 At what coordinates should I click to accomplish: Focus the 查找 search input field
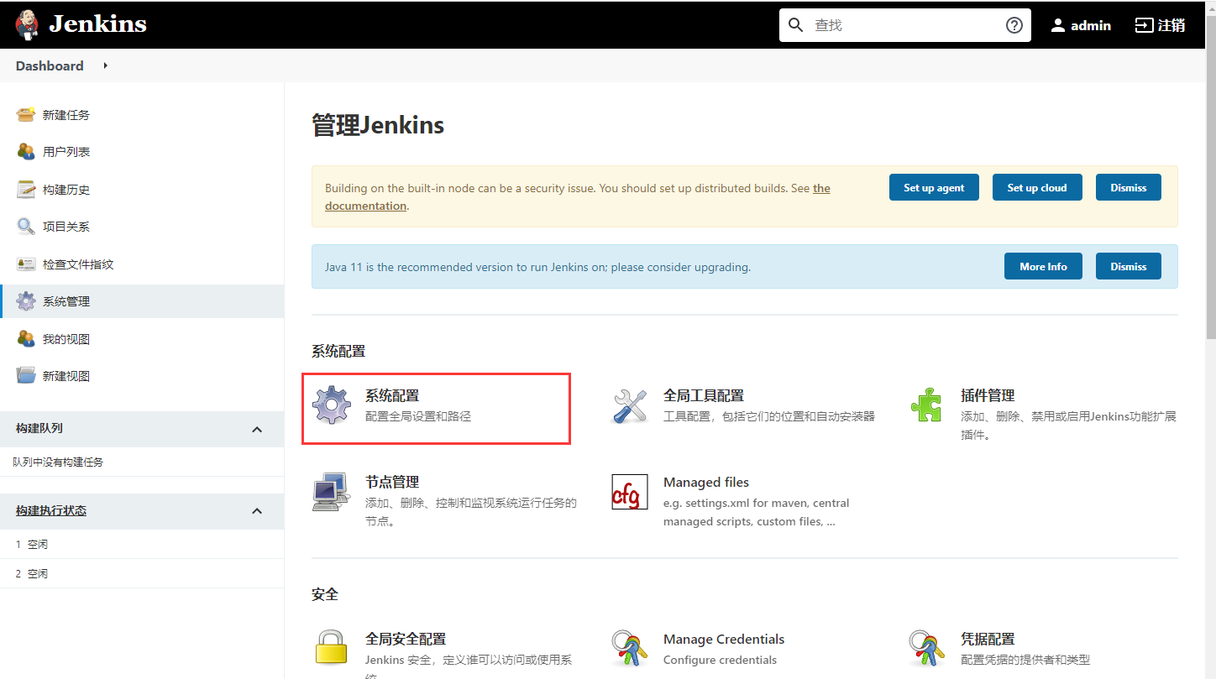pyautogui.click(x=907, y=25)
